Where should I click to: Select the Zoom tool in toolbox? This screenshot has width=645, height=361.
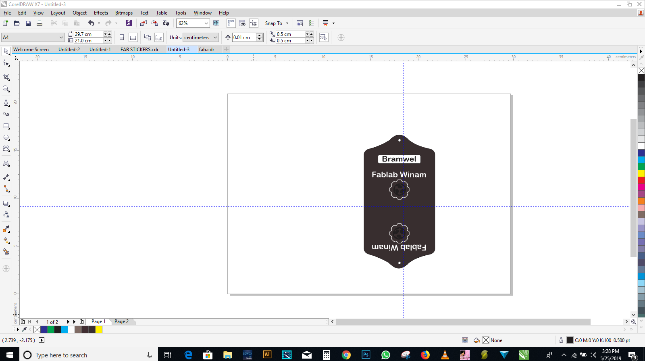[6, 89]
